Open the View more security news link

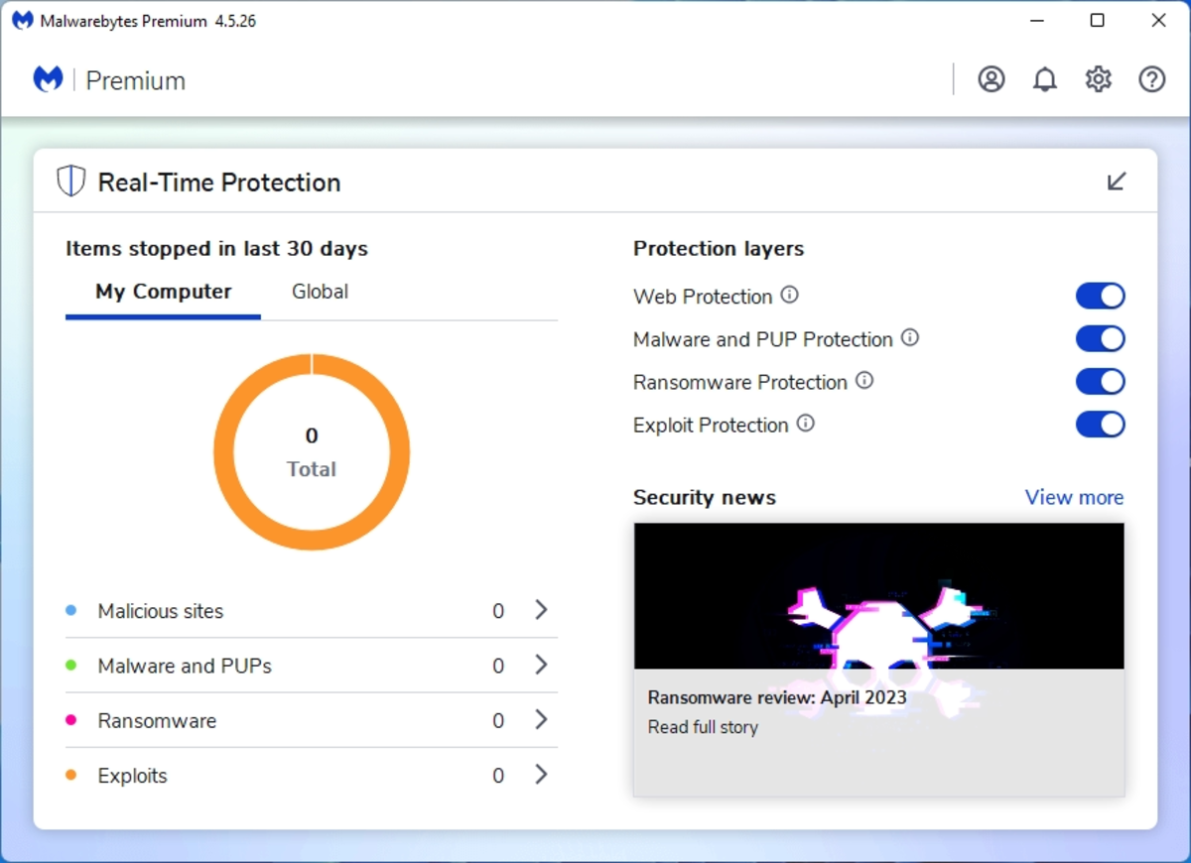pyautogui.click(x=1074, y=497)
